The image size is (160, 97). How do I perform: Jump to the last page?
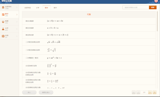(154, 92)
